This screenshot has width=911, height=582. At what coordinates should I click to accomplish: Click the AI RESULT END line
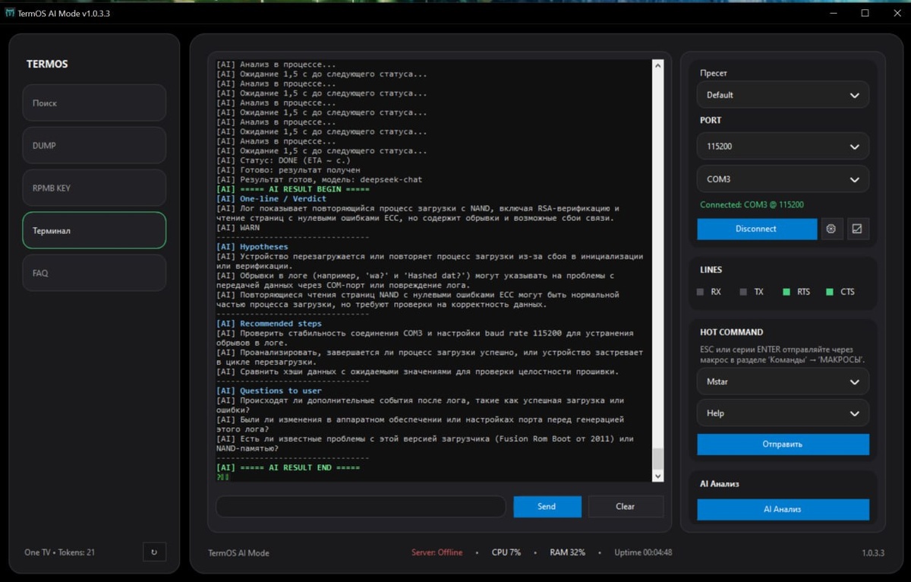[x=288, y=468]
